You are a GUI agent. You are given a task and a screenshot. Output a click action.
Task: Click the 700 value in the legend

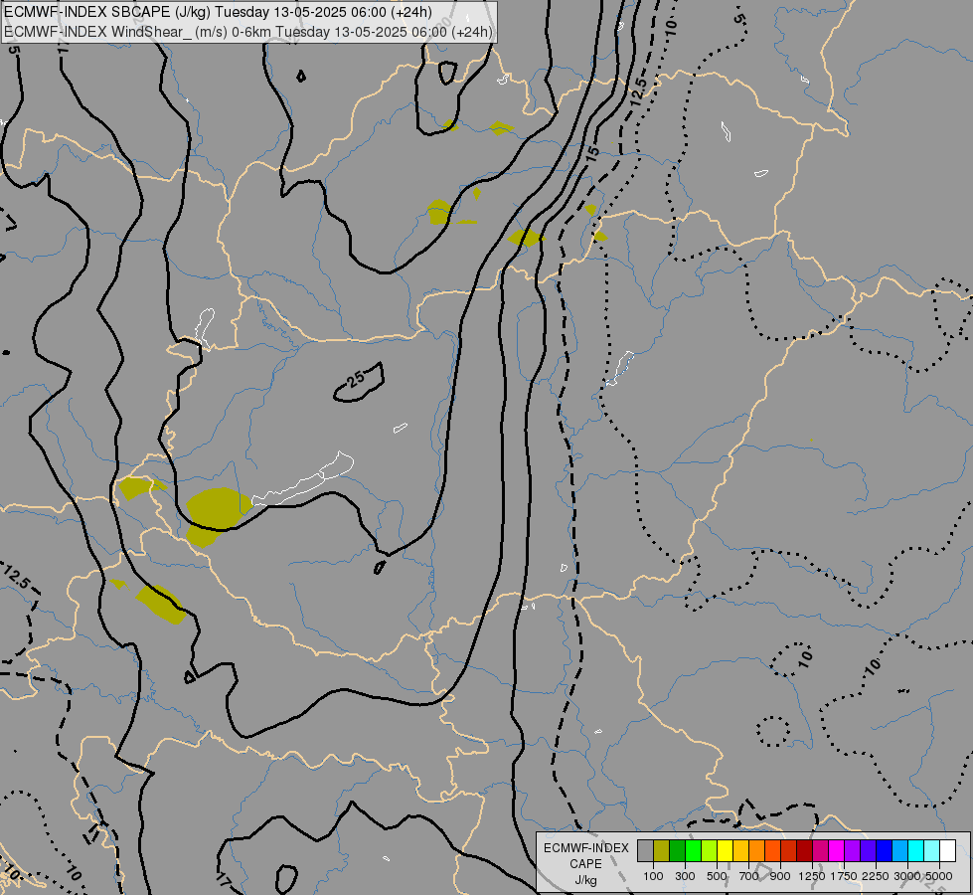[x=749, y=876]
